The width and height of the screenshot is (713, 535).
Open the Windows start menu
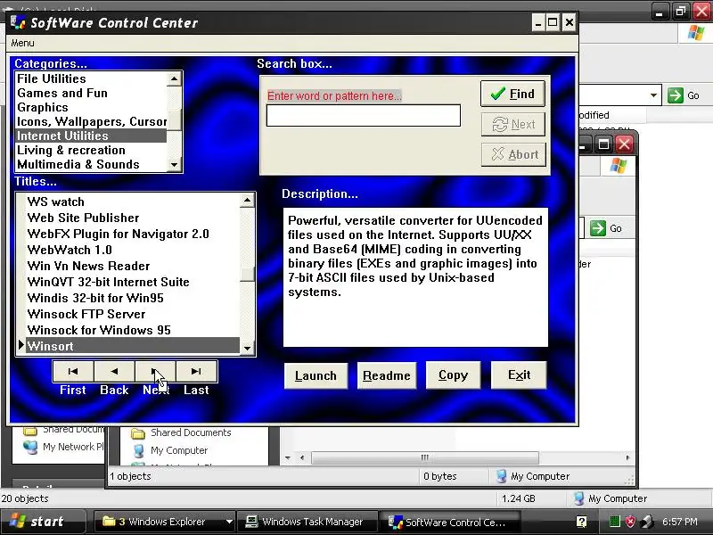42,522
